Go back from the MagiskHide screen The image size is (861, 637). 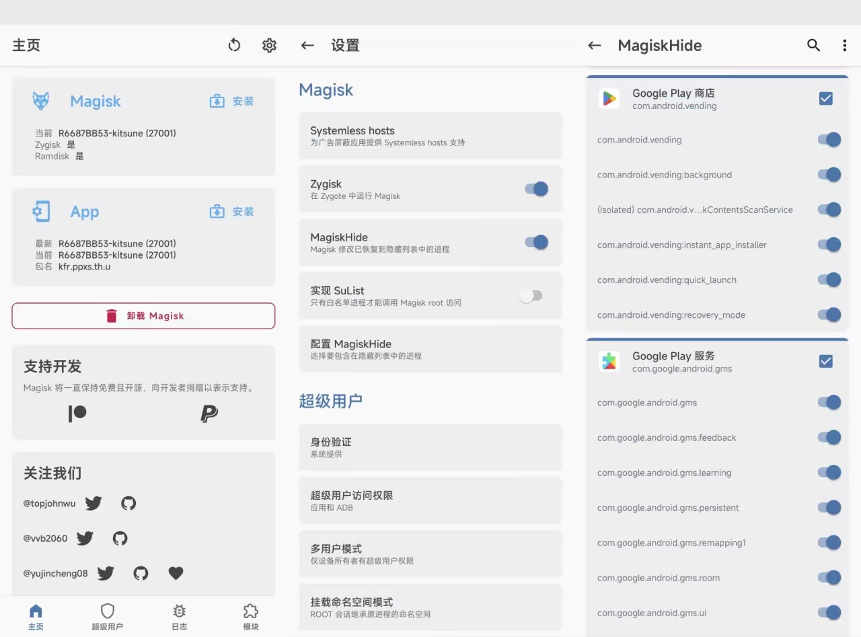pyautogui.click(x=594, y=45)
